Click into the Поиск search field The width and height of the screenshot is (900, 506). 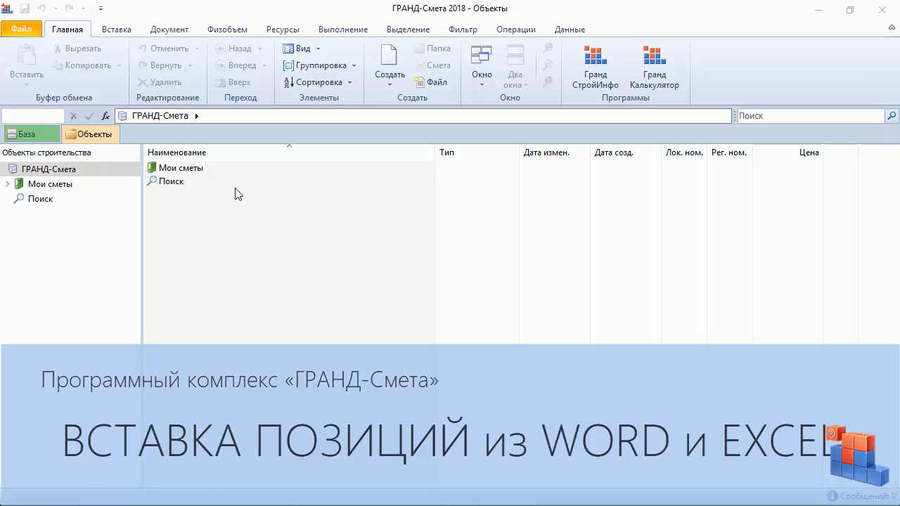[x=811, y=116]
